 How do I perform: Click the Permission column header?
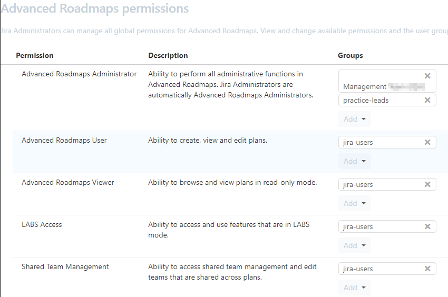coord(35,55)
